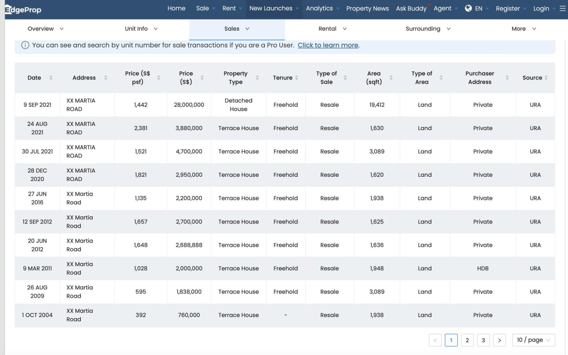
Task: Click the 12 SEP 2012 date cell
Action: (37, 222)
